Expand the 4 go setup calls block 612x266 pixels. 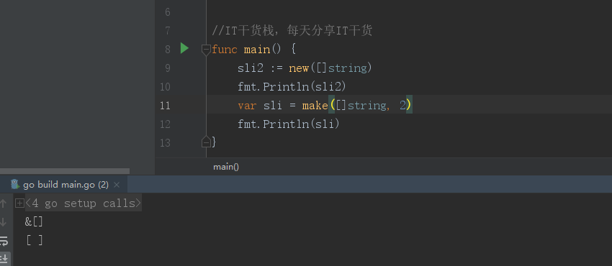[19, 203]
